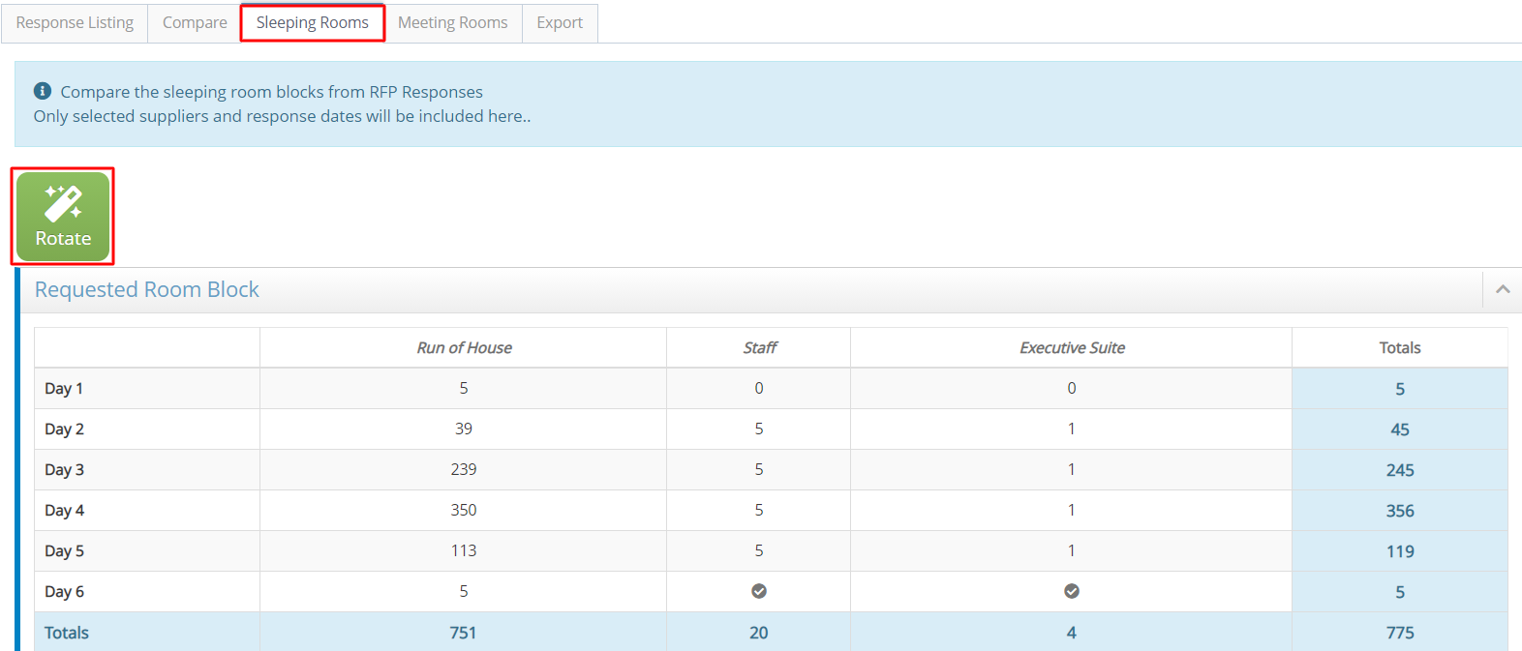The image size is (1522, 651).
Task: Go to the Meeting Rooms tab
Action: [452, 22]
